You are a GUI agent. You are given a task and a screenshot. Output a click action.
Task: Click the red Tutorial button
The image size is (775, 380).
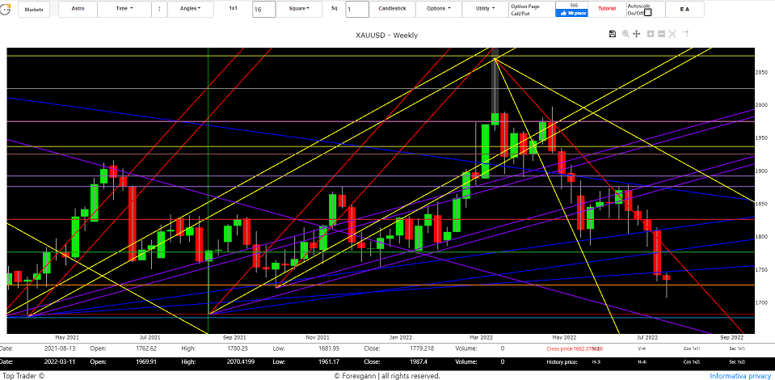click(x=606, y=9)
